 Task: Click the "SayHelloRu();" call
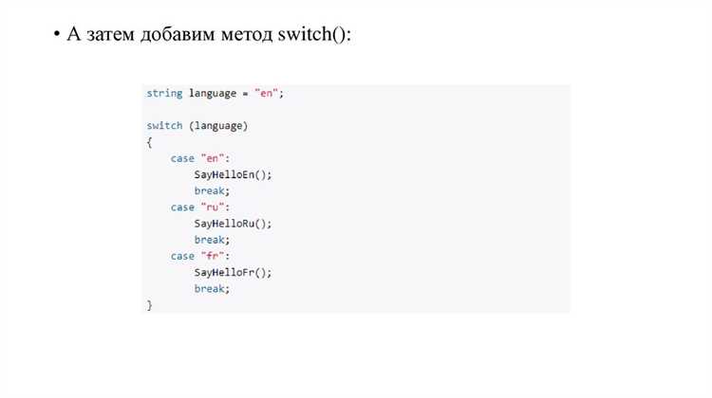click(x=233, y=224)
